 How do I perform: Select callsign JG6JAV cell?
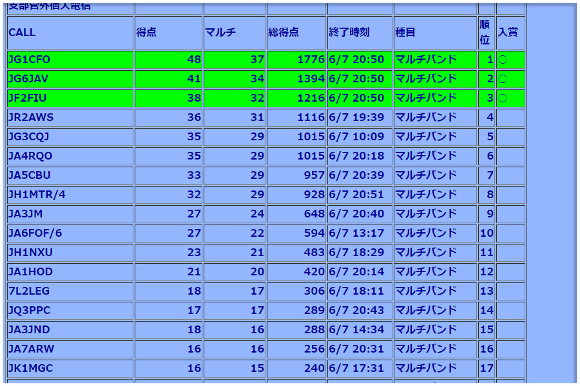coord(30,79)
